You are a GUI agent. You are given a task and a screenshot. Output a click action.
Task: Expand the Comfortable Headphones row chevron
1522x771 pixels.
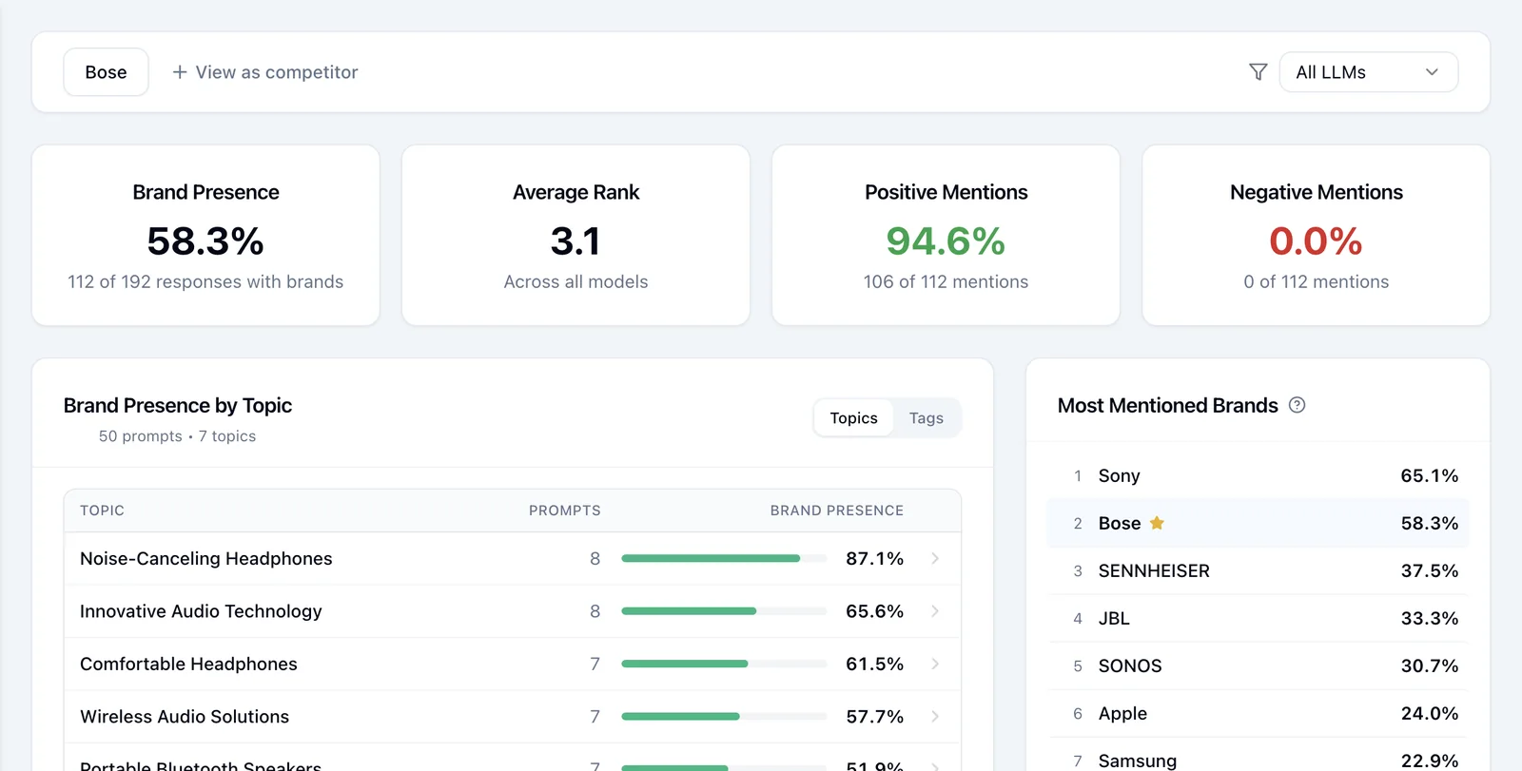(935, 664)
